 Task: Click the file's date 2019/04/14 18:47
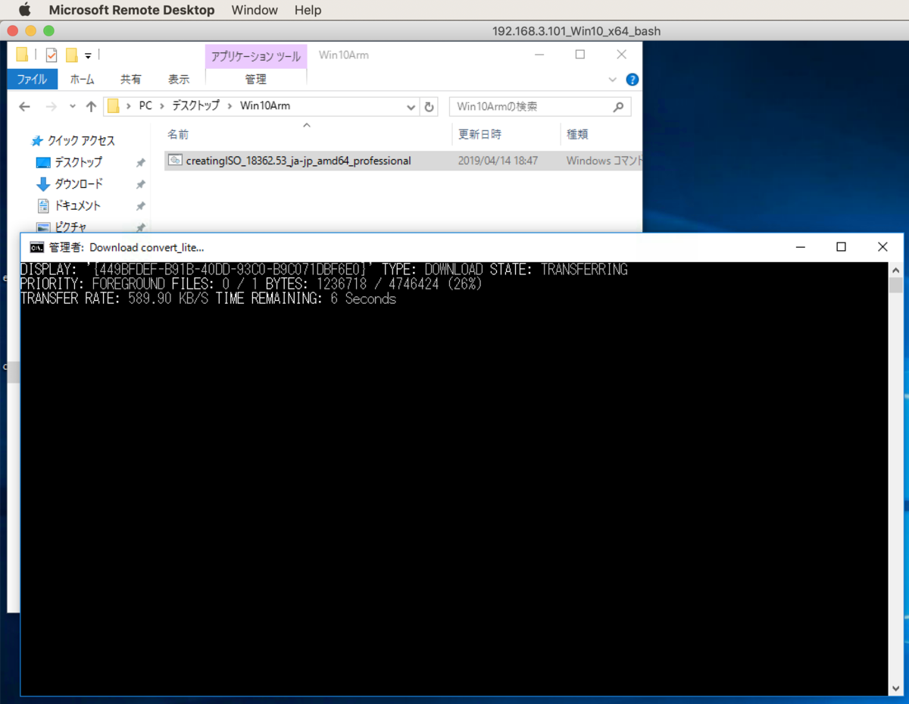(498, 161)
